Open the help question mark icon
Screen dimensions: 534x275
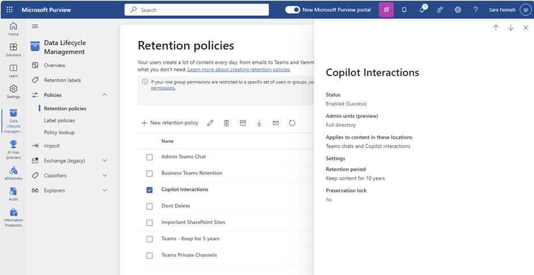tap(475, 10)
